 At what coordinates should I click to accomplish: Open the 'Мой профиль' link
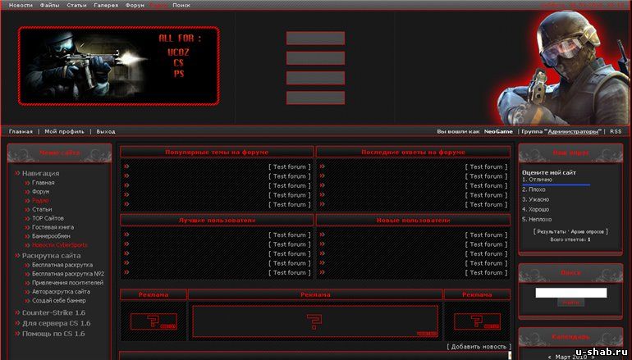(x=64, y=131)
